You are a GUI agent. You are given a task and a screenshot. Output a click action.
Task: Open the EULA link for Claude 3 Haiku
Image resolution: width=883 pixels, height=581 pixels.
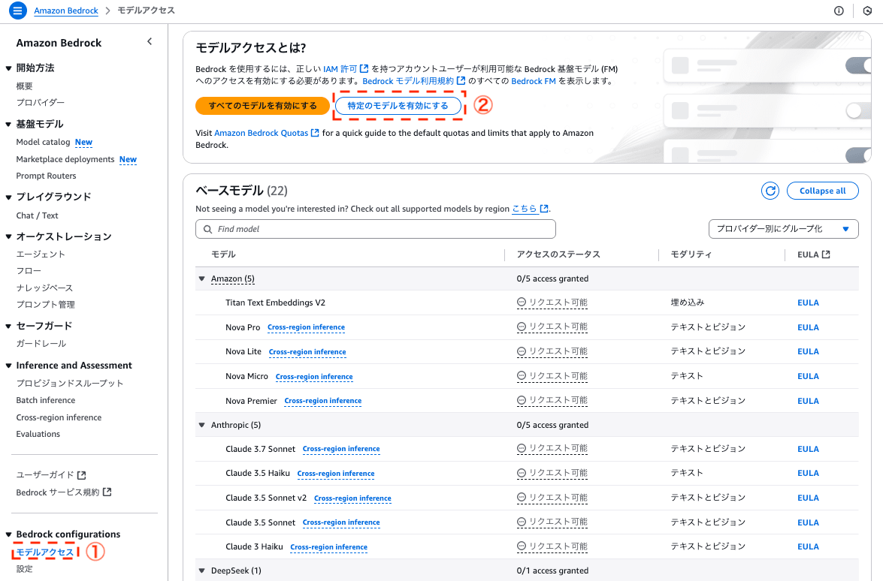tap(808, 546)
